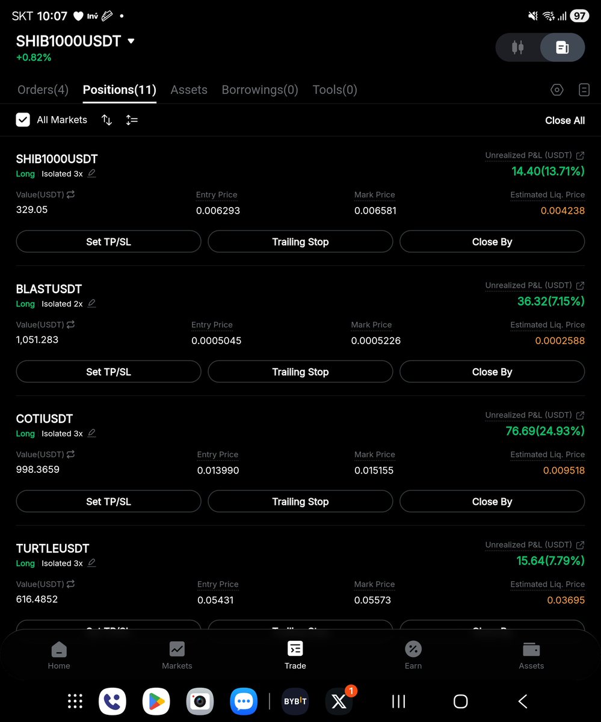Image resolution: width=601 pixels, height=722 pixels.
Task: Share TURTLEUSDT unrealized P&L icon
Action: tap(580, 545)
